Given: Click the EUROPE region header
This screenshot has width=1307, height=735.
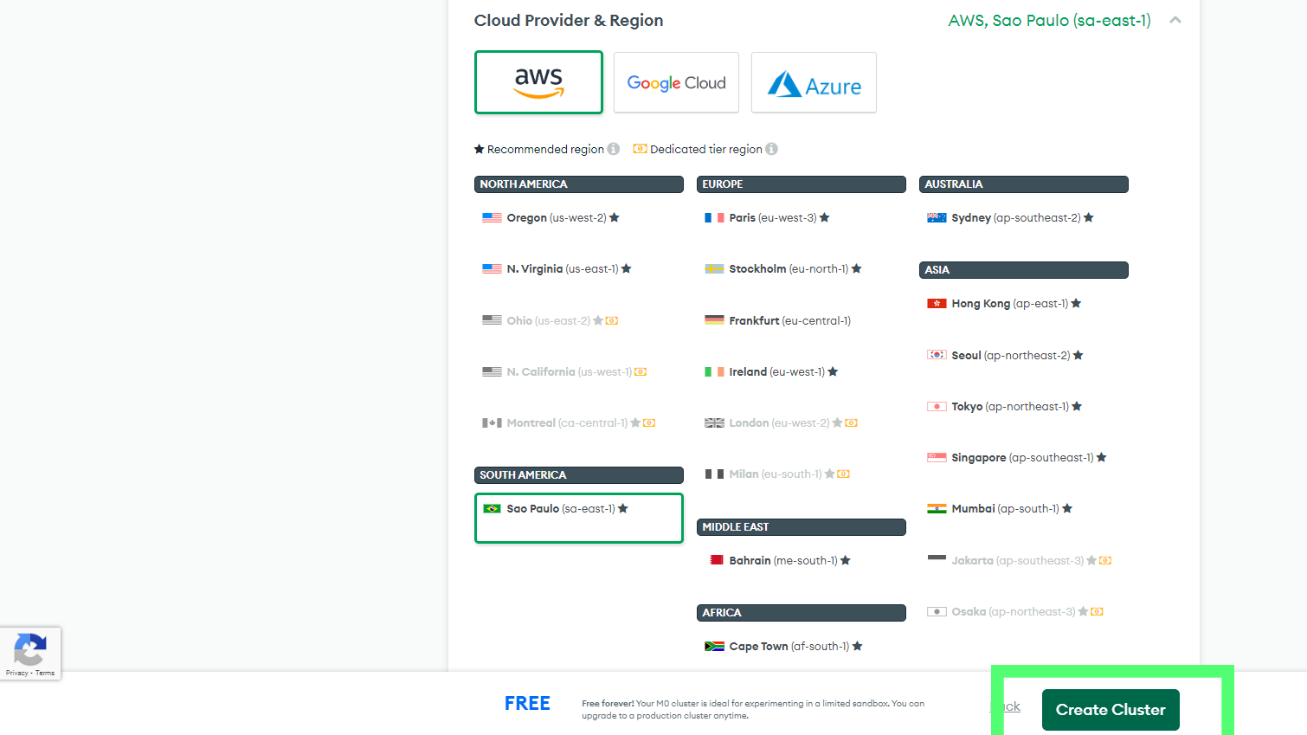Looking at the screenshot, I should (x=802, y=184).
